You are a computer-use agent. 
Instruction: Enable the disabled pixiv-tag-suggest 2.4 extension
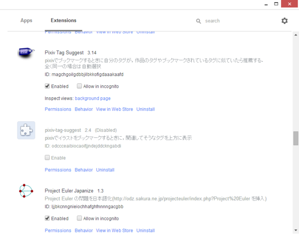[x=47, y=158]
